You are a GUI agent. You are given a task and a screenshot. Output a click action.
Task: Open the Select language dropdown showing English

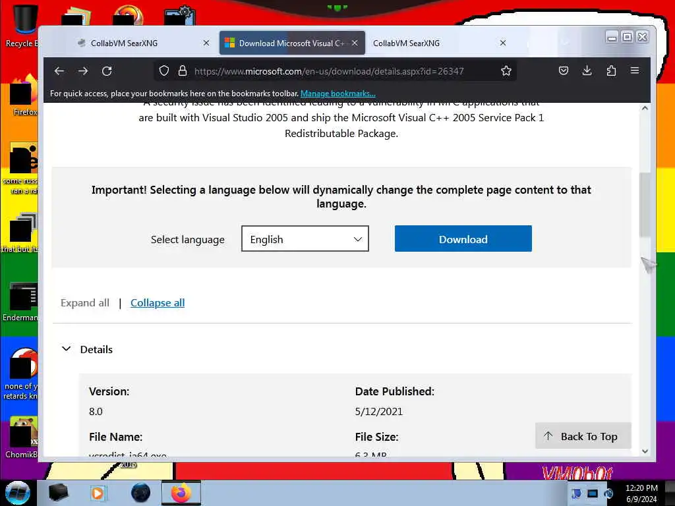305,239
